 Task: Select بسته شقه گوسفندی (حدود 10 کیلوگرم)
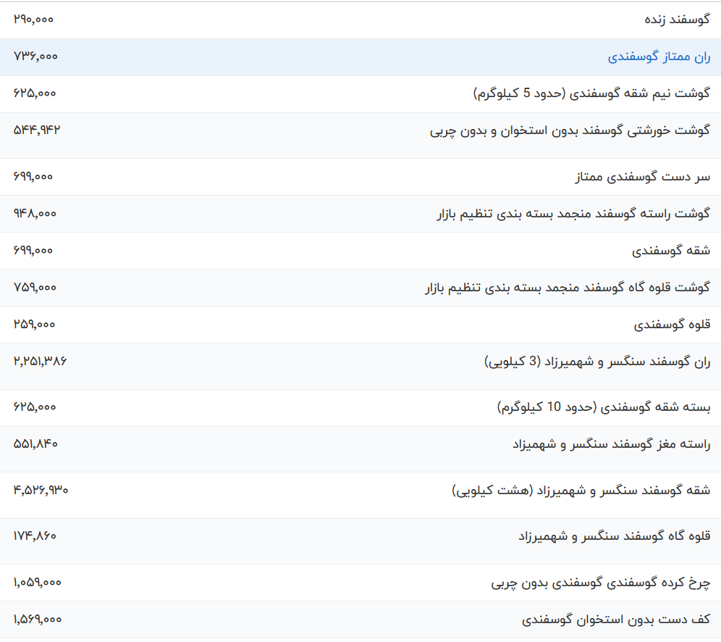(604, 407)
